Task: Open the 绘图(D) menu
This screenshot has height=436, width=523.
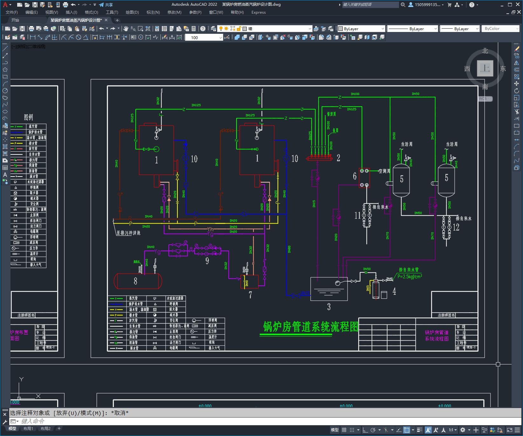Action: coord(132,12)
